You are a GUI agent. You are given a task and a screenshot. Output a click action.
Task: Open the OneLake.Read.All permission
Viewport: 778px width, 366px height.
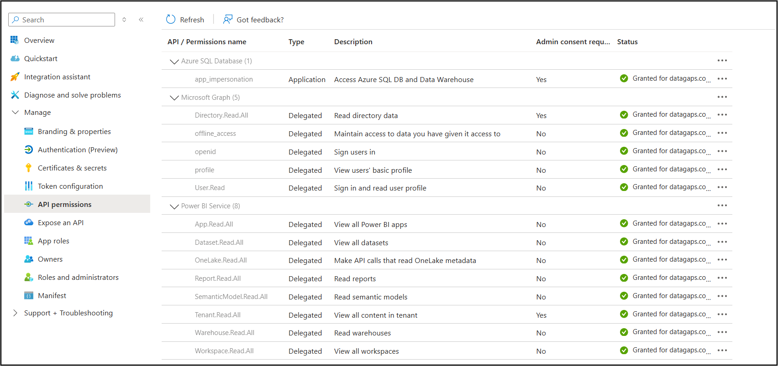coord(221,260)
